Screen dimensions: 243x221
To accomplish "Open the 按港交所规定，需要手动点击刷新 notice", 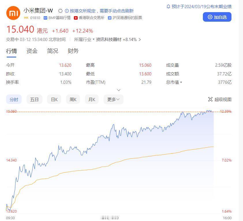I will 102,11.
